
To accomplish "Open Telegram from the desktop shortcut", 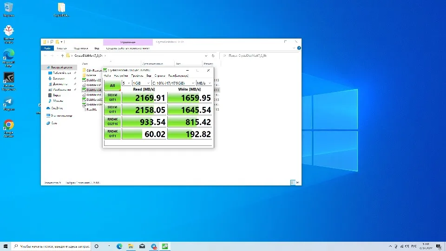I will (x=8, y=102).
